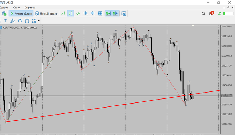Image resolution: width=235 pixels, height=135 pixels.
Task: Click price level 167968.89 on scale
Action: [x=227, y=46]
